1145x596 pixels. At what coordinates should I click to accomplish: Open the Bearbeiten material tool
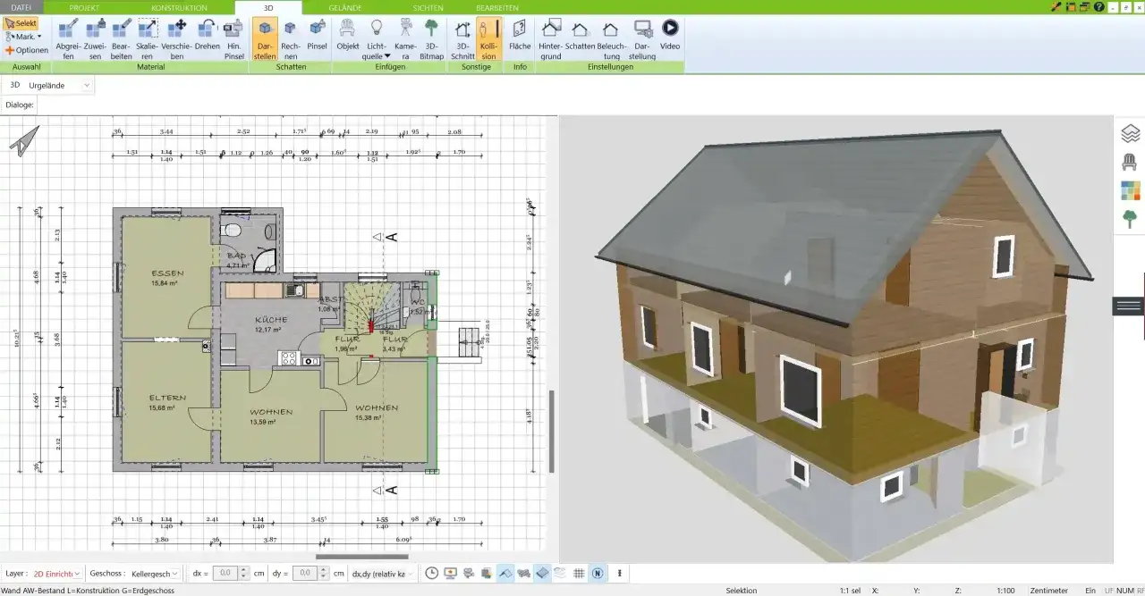122,39
